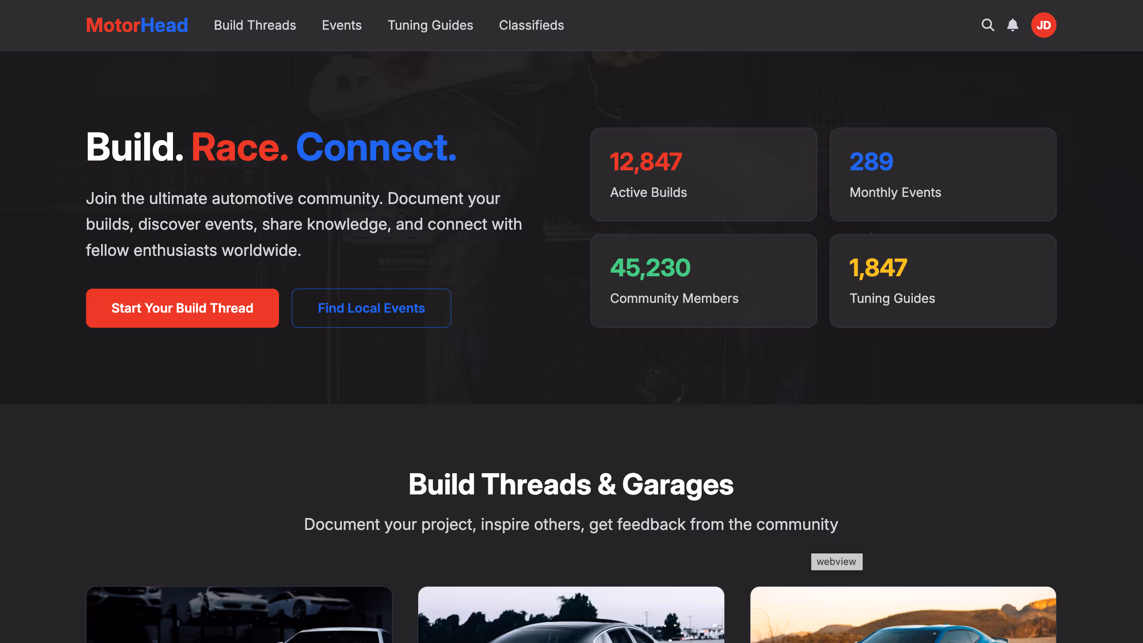Go to Events in the navigation
This screenshot has height=643, width=1143.
(342, 25)
